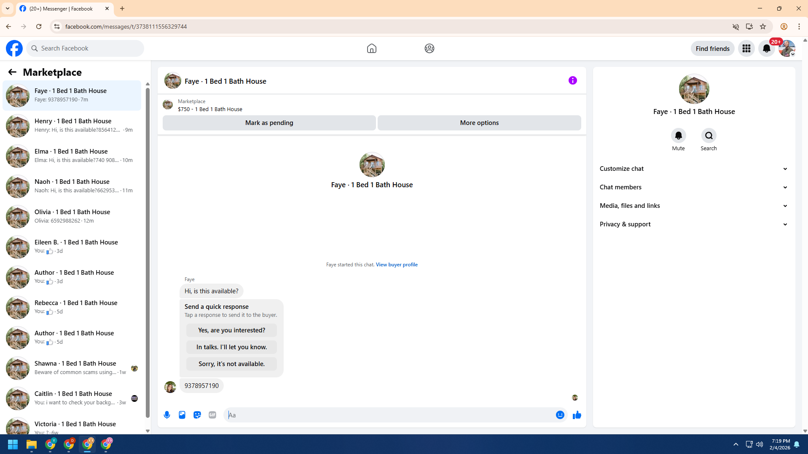Click Find friends button

click(712, 48)
